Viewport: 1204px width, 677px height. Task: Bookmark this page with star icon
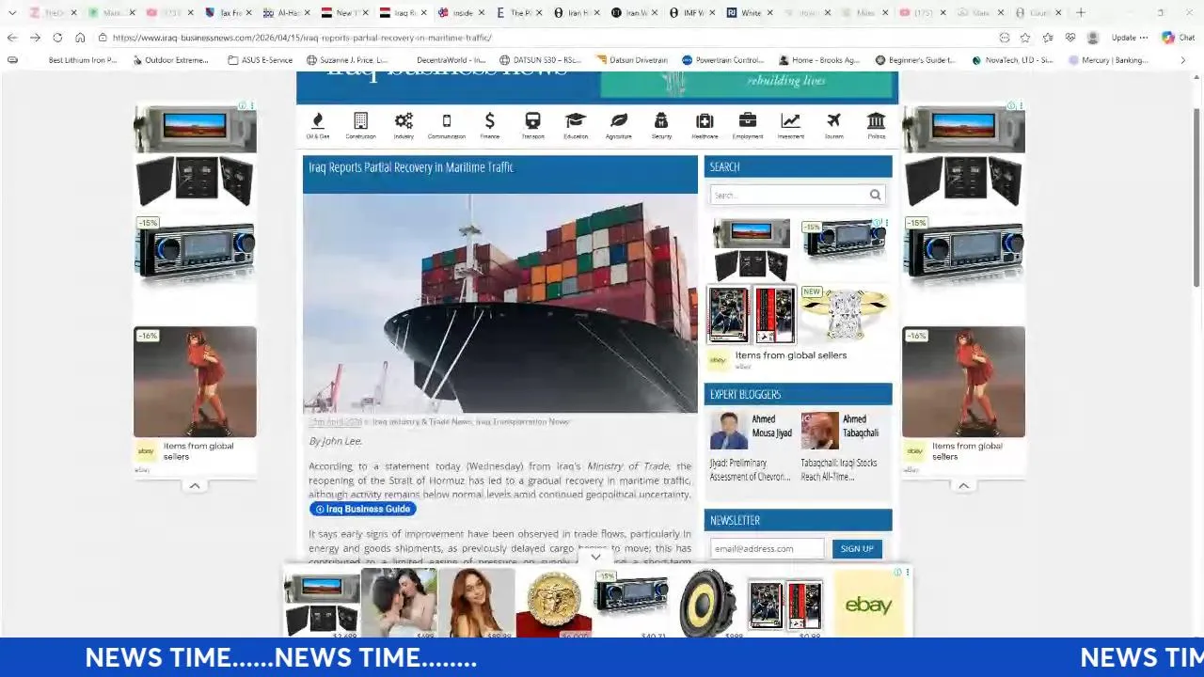pyautogui.click(x=1025, y=38)
